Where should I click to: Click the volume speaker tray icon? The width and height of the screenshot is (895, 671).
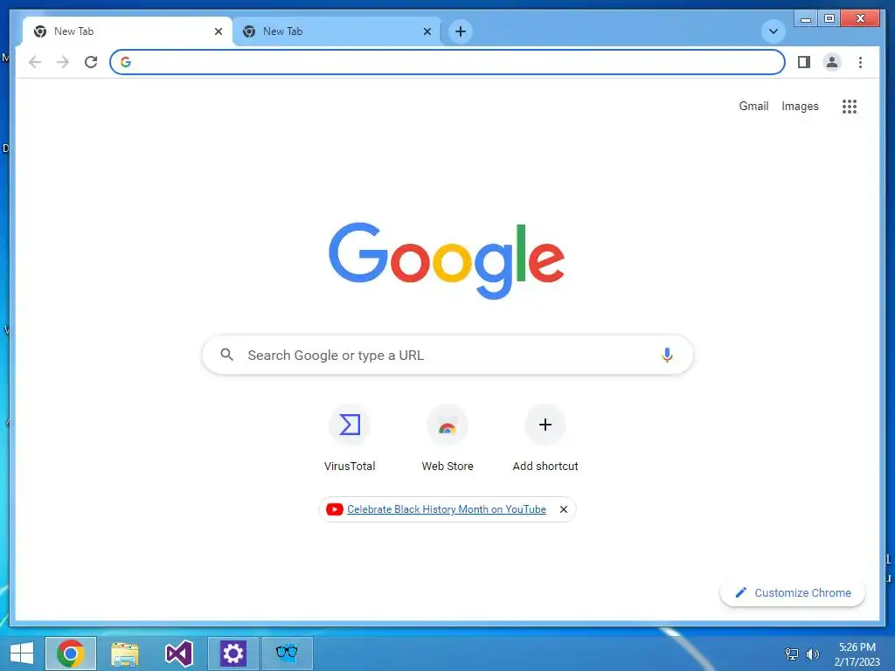(812, 654)
